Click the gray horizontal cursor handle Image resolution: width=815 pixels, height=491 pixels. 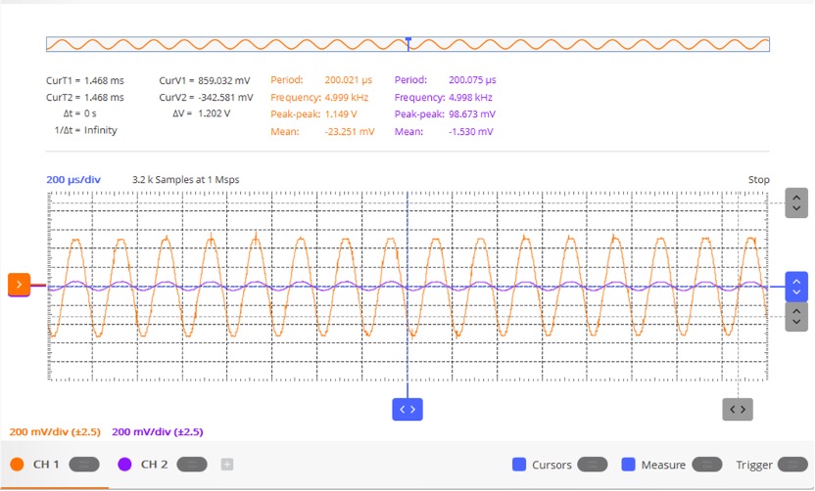(738, 410)
